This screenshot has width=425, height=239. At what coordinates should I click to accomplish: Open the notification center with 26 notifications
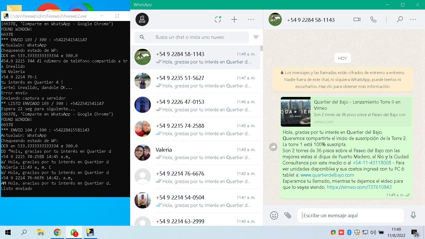click(415, 233)
